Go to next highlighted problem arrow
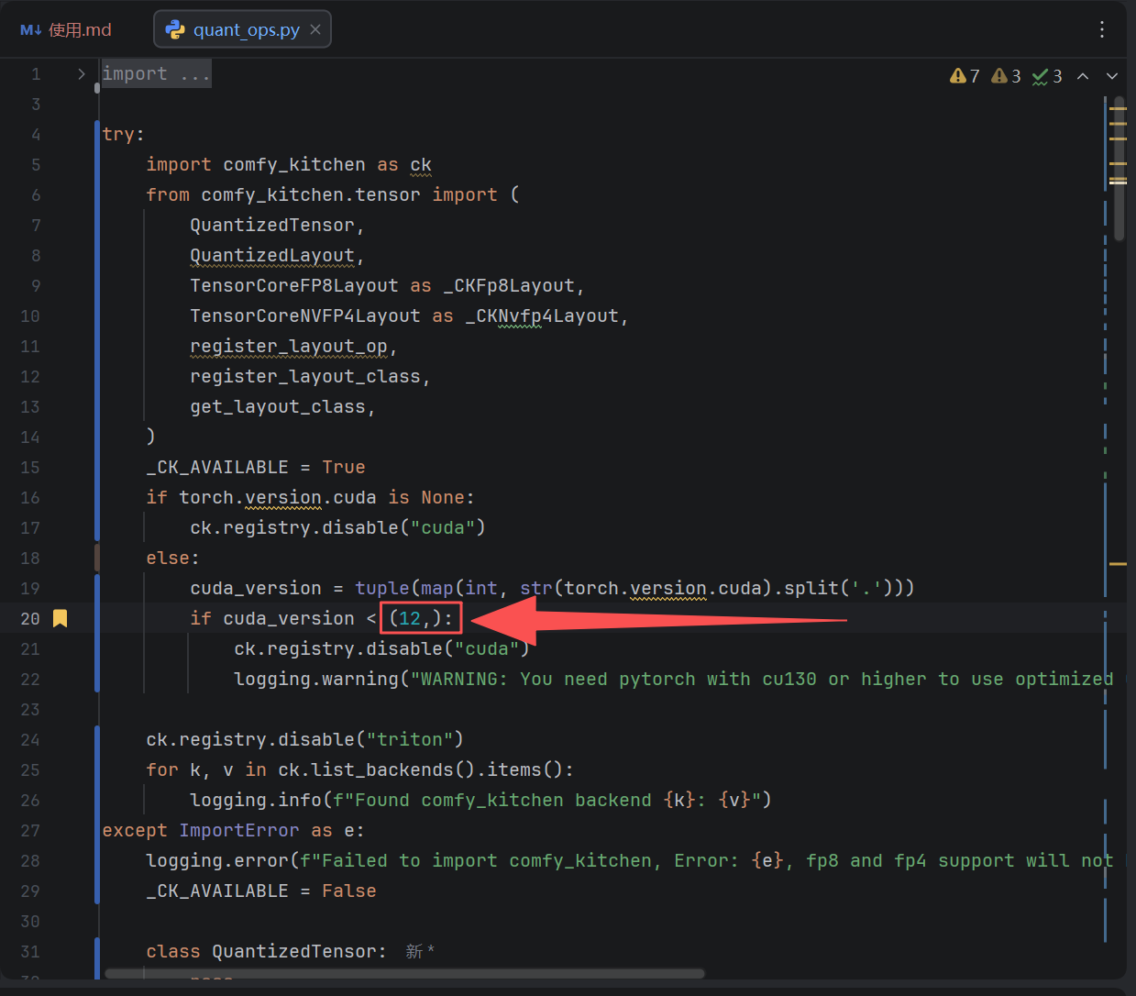 point(1112,76)
